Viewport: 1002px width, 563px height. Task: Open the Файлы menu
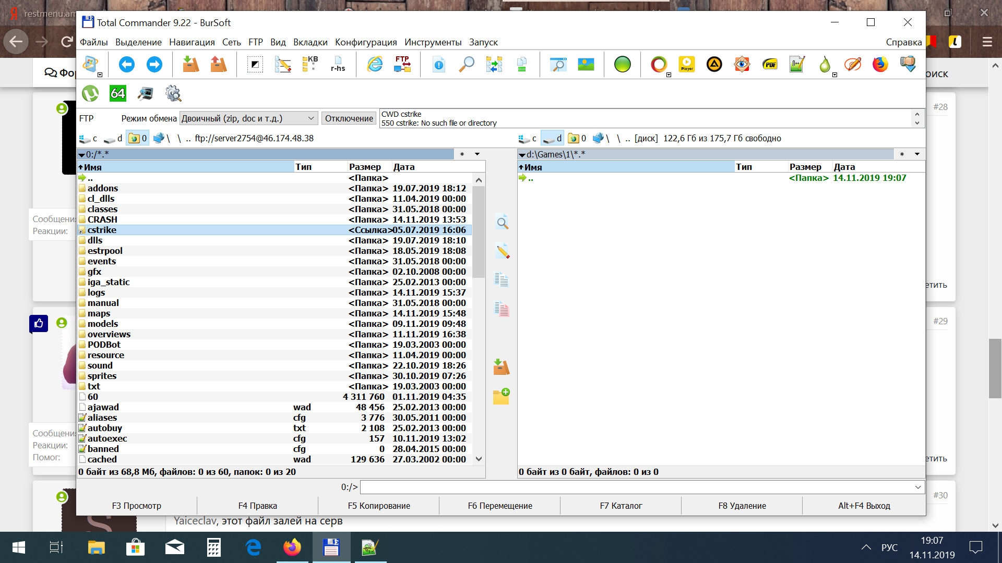(93, 42)
